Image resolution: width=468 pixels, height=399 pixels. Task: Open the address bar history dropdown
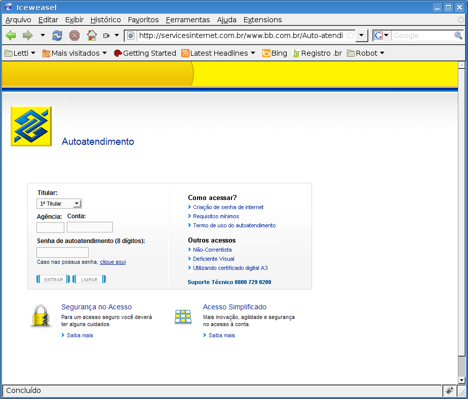pos(362,35)
